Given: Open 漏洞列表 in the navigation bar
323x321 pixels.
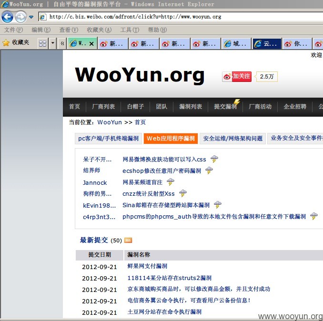Looking at the screenshot, I should pos(191,107).
